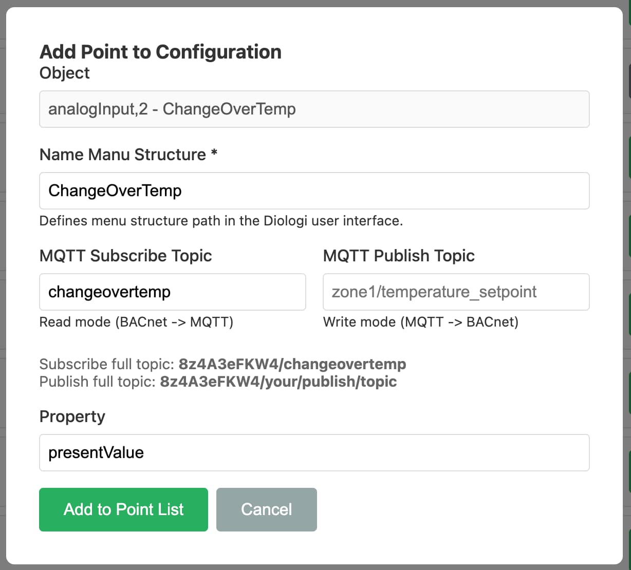Viewport: 631px width, 570px height.
Task: Click the Object label text
Action: [x=64, y=73]
